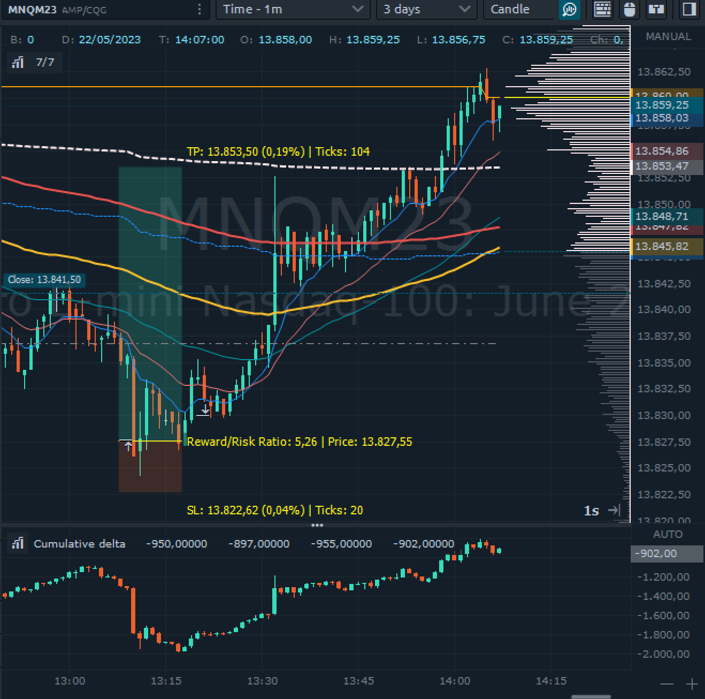Open the volume analysis tools icon
This screenshot has height=699, width=705.
tap(570, 9)
